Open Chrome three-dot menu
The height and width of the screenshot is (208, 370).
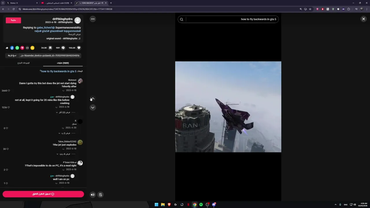click(x=367, y=9)
